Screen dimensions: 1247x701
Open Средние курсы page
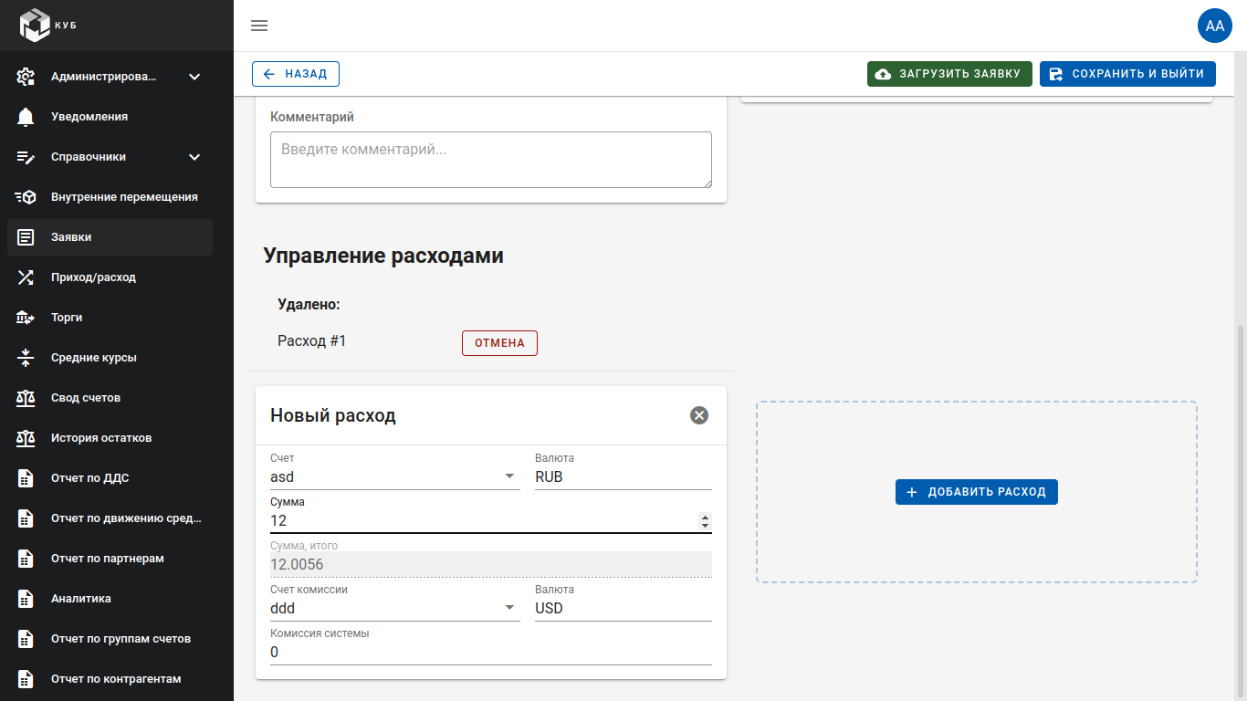tap(110, 358)
